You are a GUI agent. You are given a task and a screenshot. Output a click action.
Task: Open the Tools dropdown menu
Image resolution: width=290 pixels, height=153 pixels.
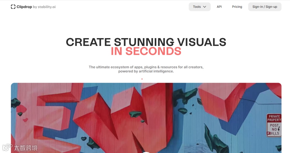(x=200, y=7)
